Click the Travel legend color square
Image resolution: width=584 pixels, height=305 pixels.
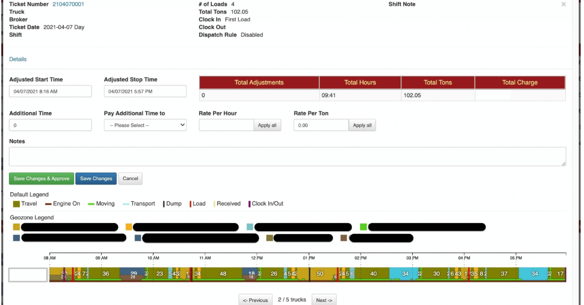(x=17, y=204)
